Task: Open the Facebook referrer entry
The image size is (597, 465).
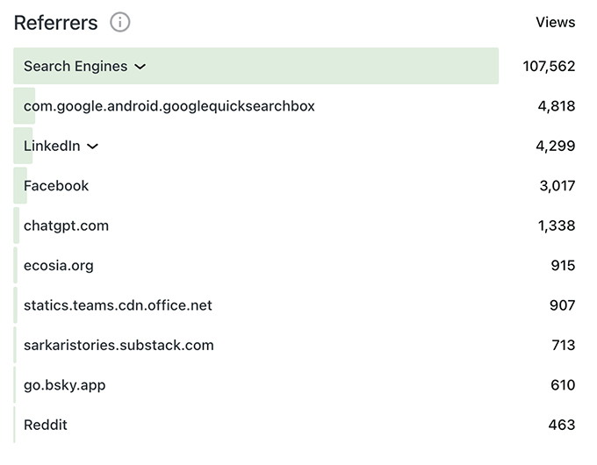Action: [x=56, y=186]
